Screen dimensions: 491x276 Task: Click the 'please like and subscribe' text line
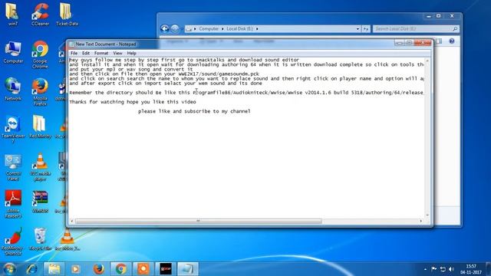tap(194, 111)
